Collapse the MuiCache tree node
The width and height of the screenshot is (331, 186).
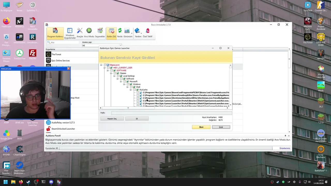tap(131, 90)
